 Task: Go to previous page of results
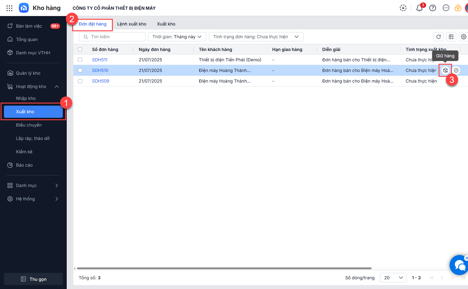click(x=442, y=278)
